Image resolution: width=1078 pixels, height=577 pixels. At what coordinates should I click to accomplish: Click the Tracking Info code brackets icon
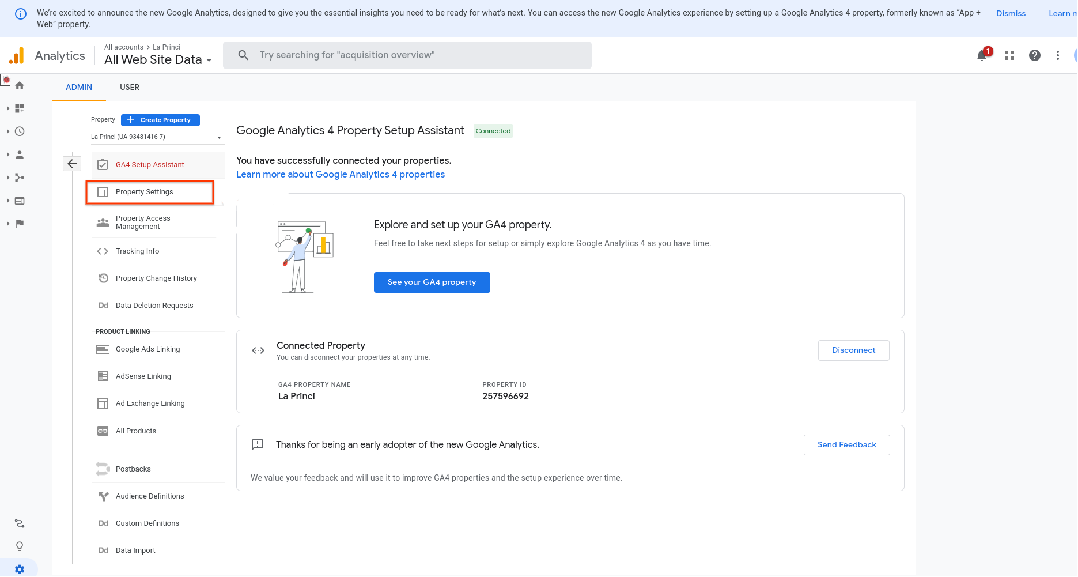tap(103, 251)
